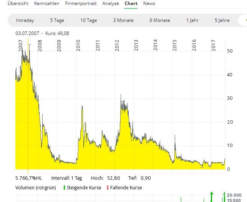247x202 pixels.
Task: Click red Fallende Kurse legend swatch
Action: click(108, 188)
